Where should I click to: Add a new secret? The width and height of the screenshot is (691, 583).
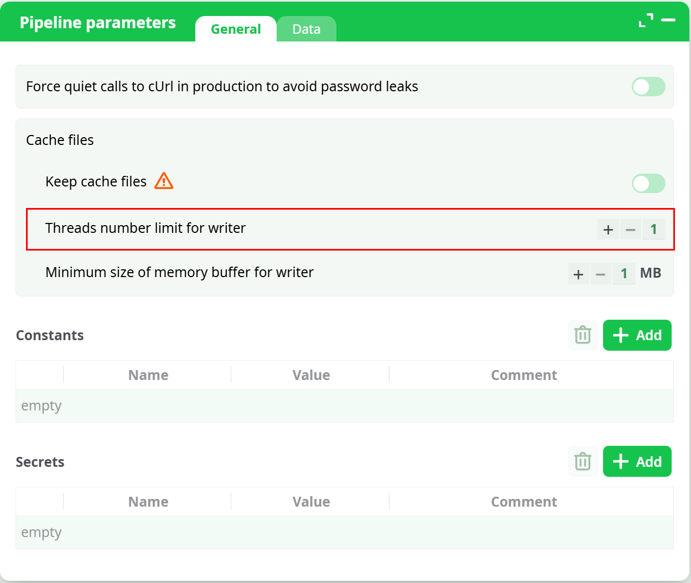637,462
